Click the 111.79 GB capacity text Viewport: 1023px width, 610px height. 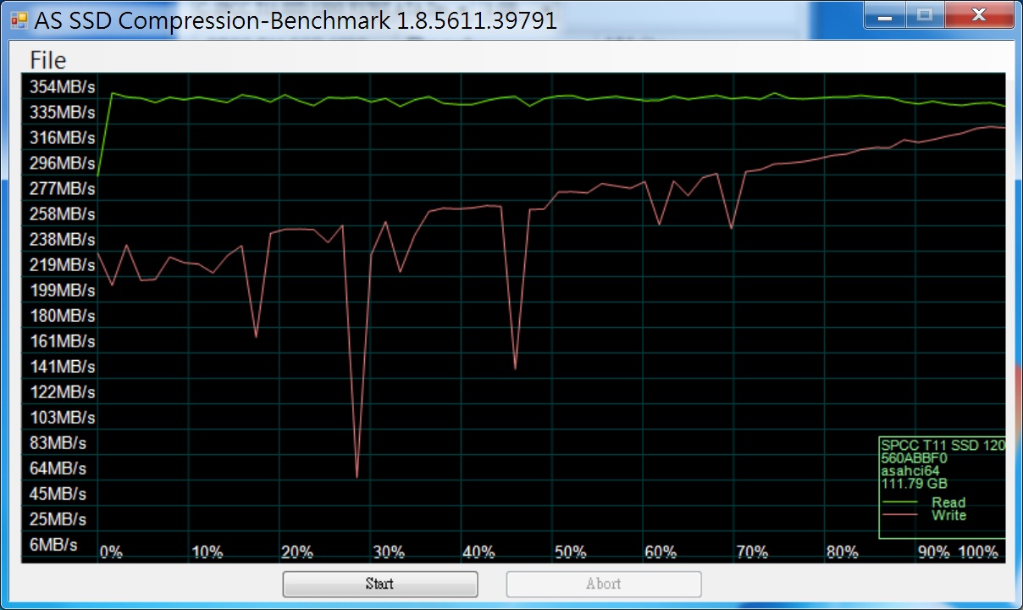click(915, 484)
